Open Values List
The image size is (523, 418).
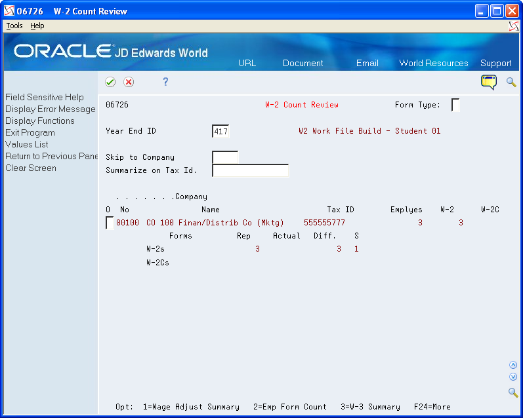pyautogui.click(x=27, y=145)
